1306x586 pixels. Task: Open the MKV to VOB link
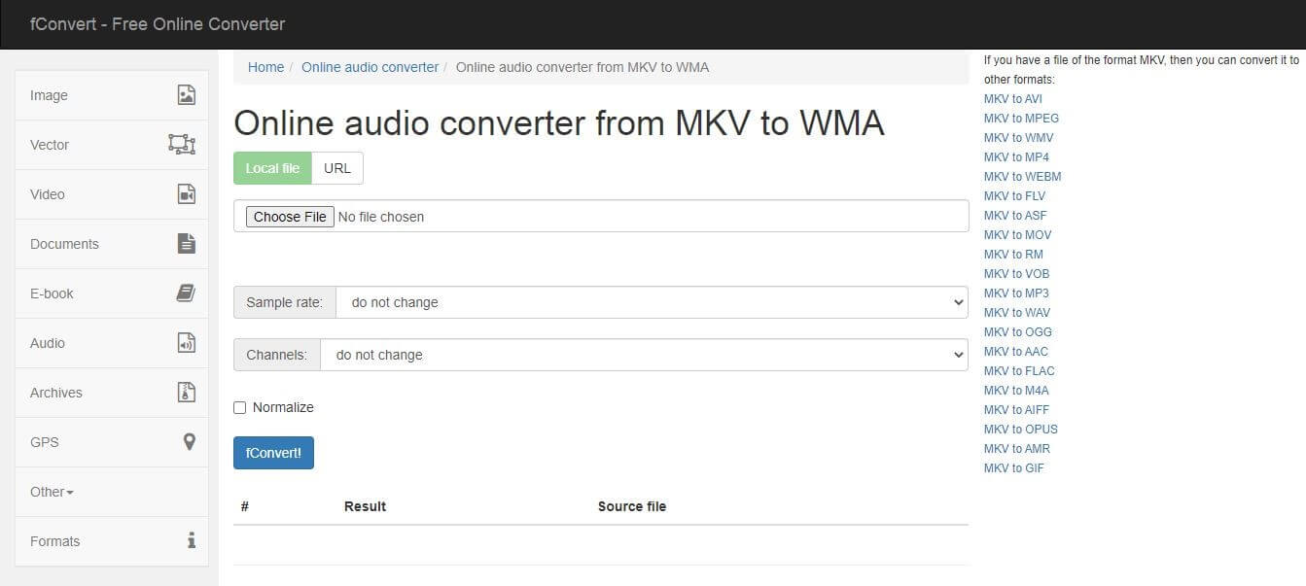coord(1016,274)
